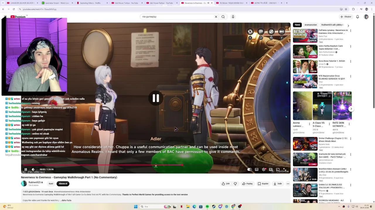Open YouTube notifications bell
The height and width of the screenshot is (210, 375).
point(357,17)
